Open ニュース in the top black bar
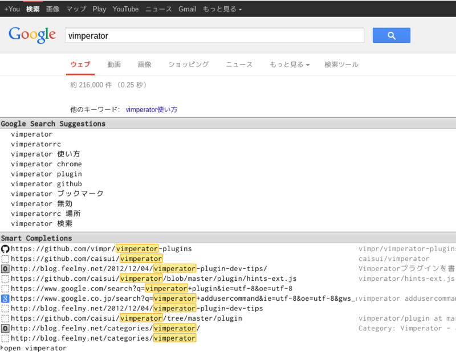The width and height of the screenshot is (456, 352). pyautogui.click(x=158, y=9)
